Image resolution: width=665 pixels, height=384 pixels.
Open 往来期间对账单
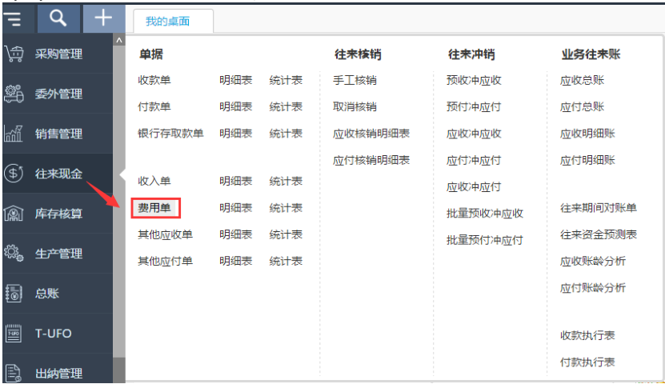point(599,208)
